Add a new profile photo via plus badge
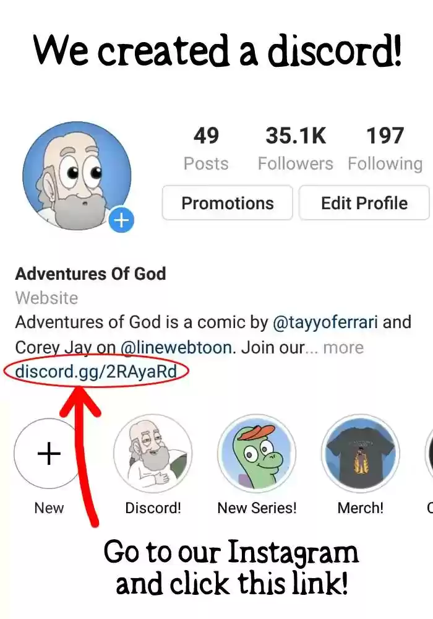Image resolution: width=433 pixels, height=619 pixels. pos(121,220)
